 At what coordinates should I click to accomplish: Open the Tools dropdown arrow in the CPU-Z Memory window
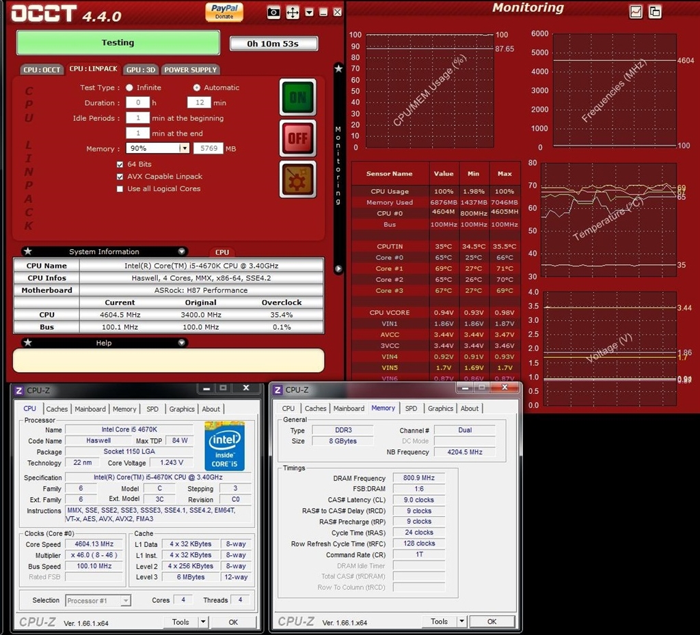pyautogui.click(x=461, y=621)
